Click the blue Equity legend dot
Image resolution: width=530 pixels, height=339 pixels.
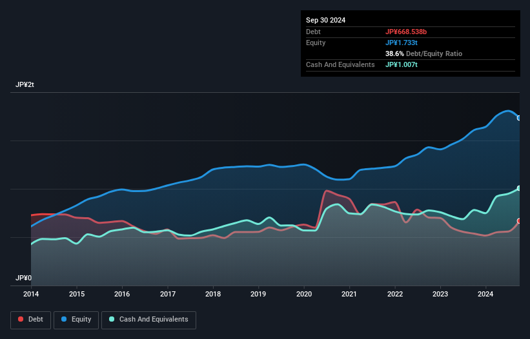[64, 319]
